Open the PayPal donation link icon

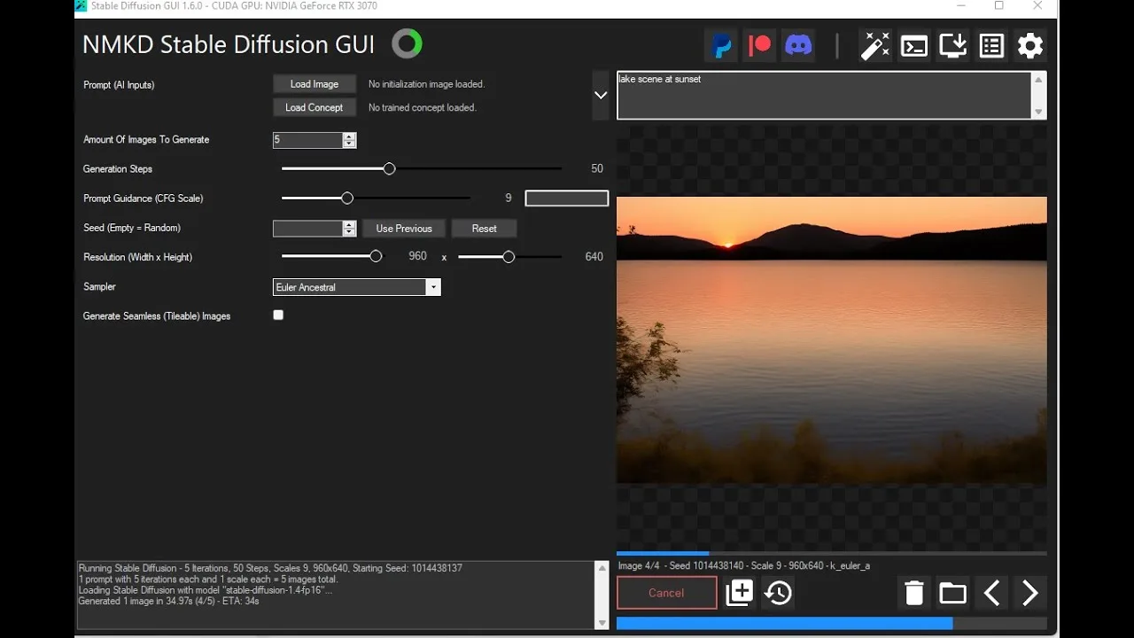click(722, 45)
